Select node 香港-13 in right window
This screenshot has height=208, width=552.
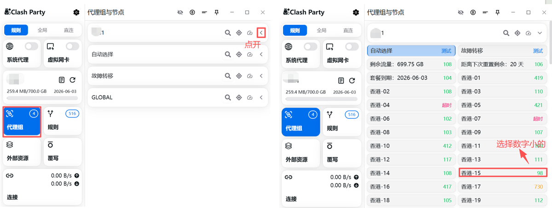click(x=503, y=160)
